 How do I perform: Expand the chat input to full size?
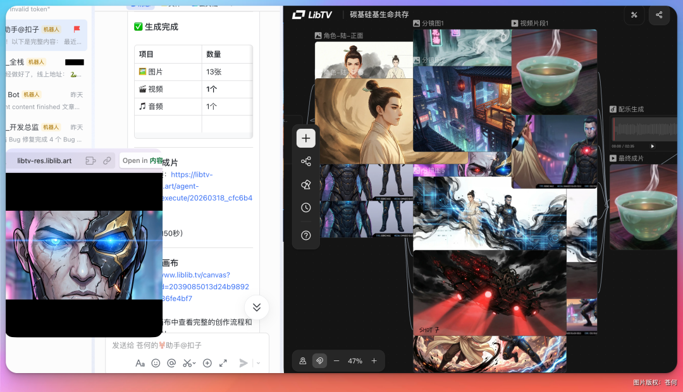click(x=223, y=363)
